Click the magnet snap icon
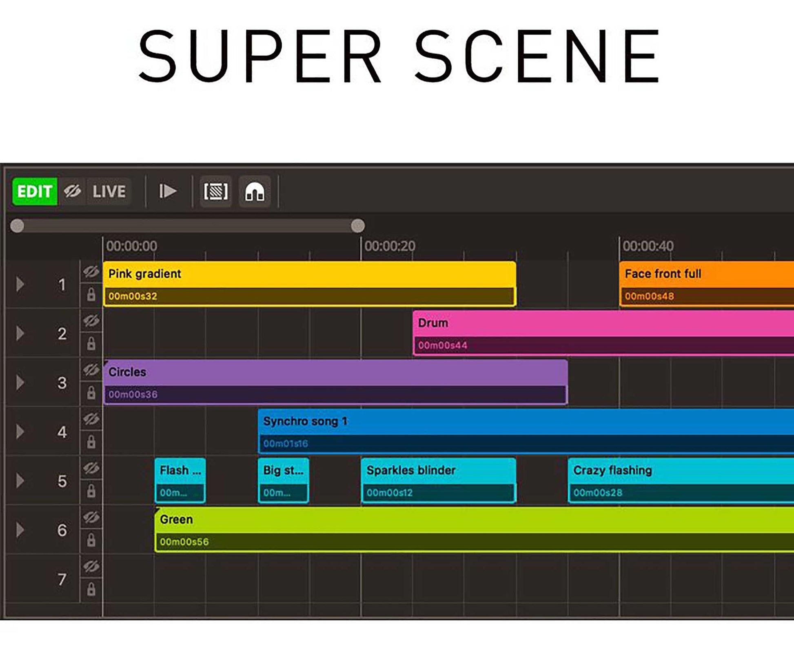The width and height of the screenshot is (794, 669). 255,191
